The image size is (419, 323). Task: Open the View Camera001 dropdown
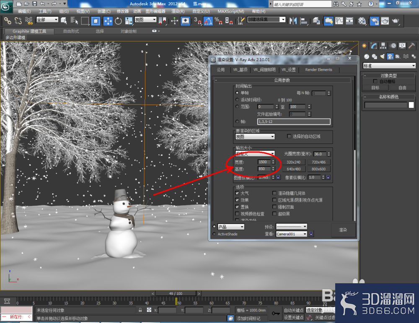(x=291, y=234)
